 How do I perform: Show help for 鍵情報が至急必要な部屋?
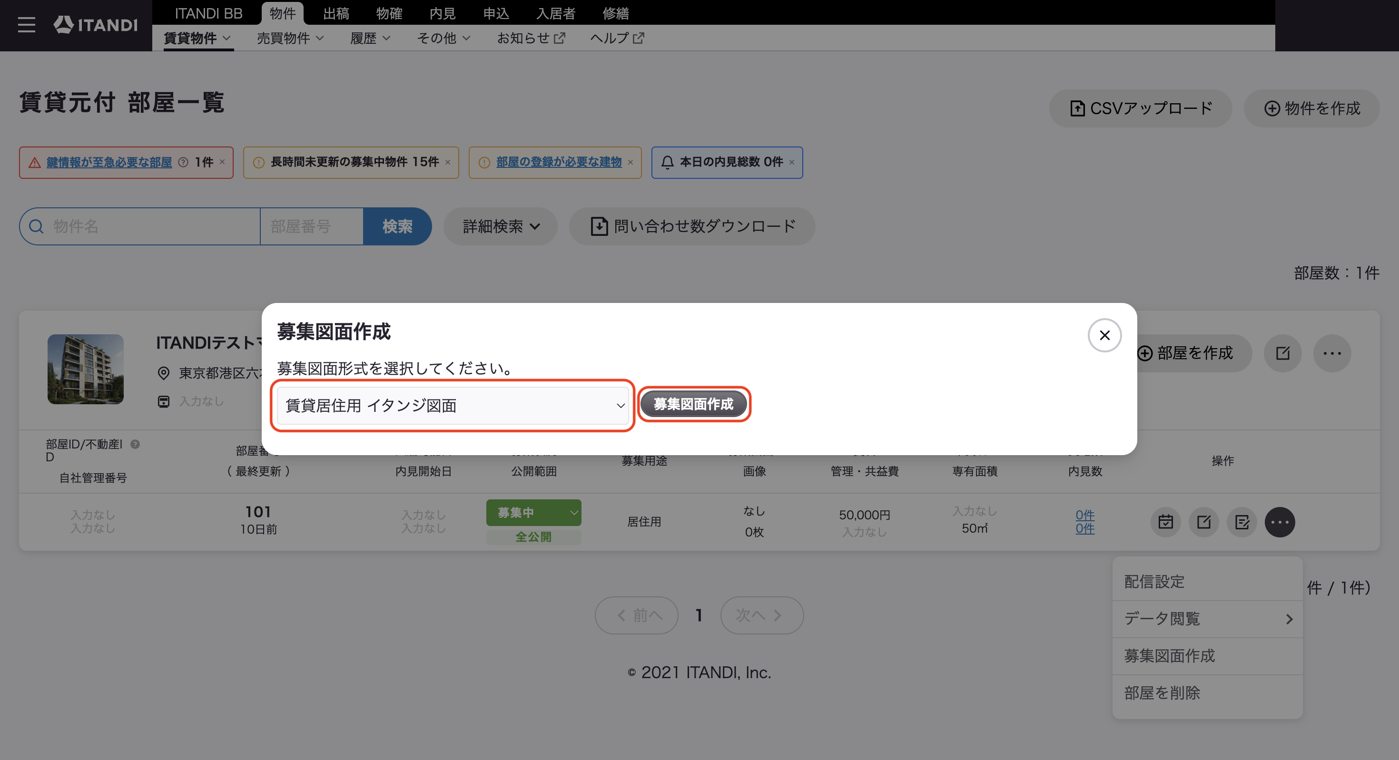[x=184, y=162]
